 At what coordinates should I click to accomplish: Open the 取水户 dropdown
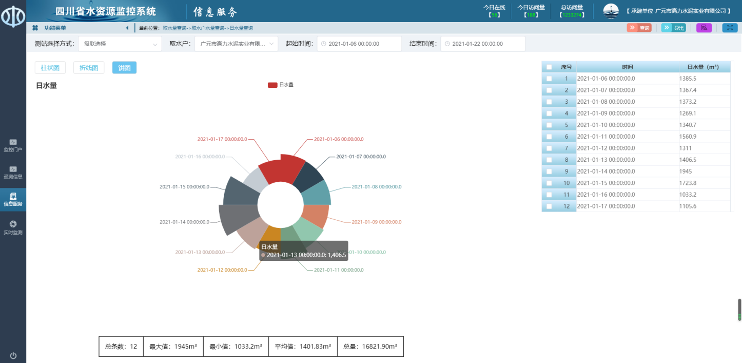click(x=236, y=44)
